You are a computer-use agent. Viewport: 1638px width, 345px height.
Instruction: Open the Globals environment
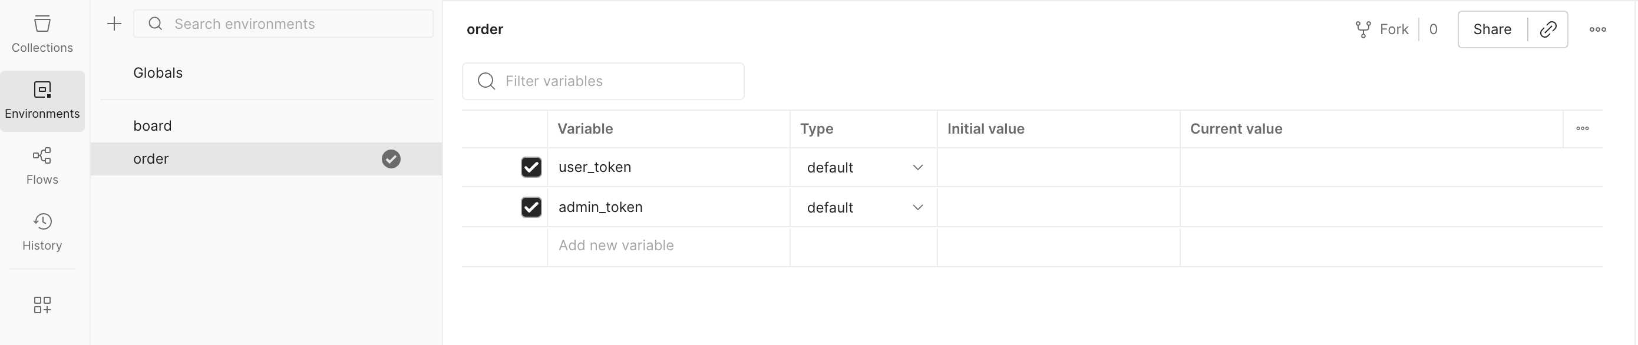158,73
